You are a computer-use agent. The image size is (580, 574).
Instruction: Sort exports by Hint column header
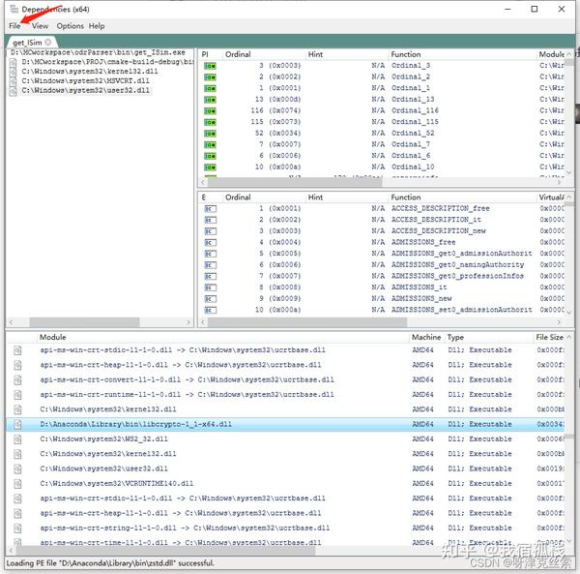point(347,197)
